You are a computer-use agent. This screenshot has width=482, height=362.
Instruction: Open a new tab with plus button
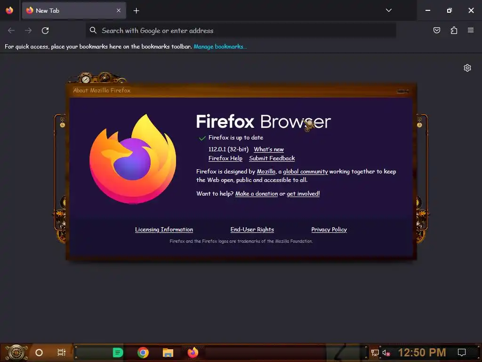(136, 11)
